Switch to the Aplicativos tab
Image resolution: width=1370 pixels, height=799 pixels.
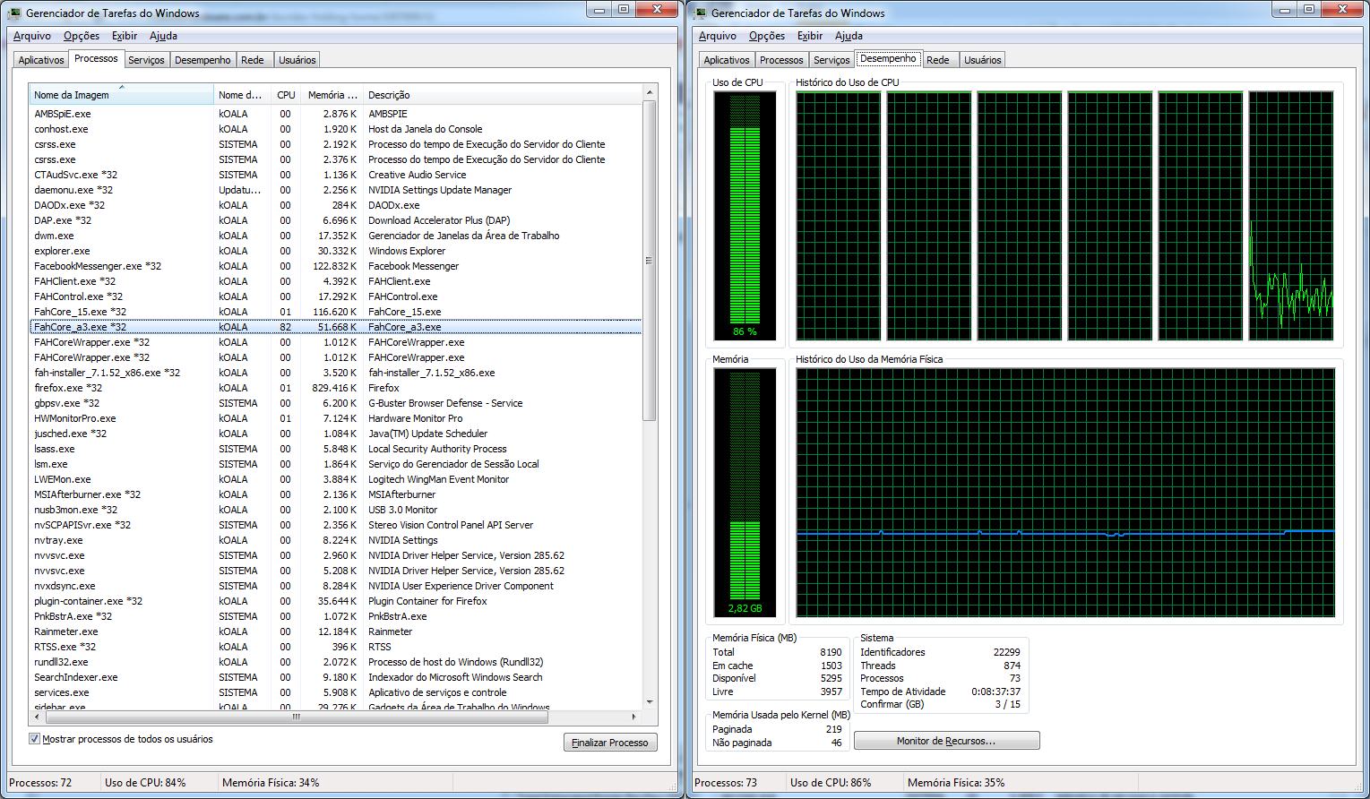click(x=39, y=59)
